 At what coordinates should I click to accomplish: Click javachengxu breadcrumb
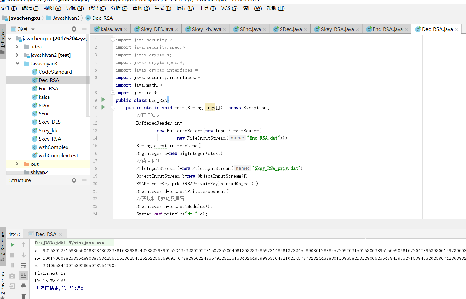click(x=21, y=18)
